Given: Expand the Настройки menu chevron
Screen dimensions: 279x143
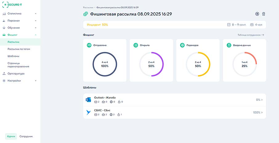Looking at the screenshot, I should 36,81.
